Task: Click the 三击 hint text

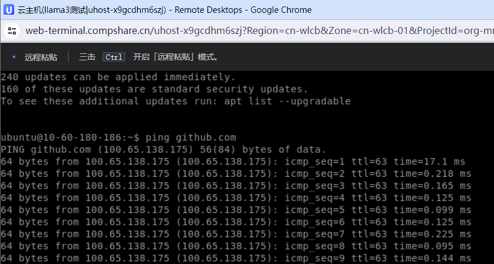Action: coord(87,57)
